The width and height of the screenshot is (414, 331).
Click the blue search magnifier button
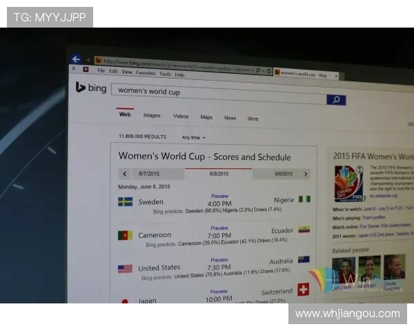(x=336, y=100)
